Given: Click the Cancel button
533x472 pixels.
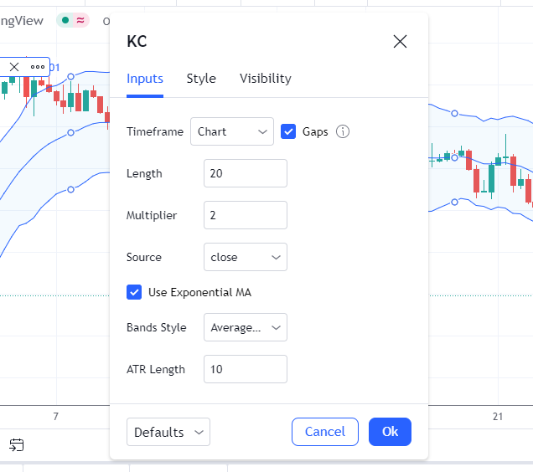Looking at the screenshot, I should pyautogui.click(x=324, y=432).
